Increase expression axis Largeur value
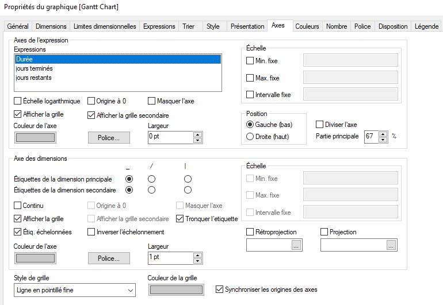443x305 pixels. tap(198, 134)
